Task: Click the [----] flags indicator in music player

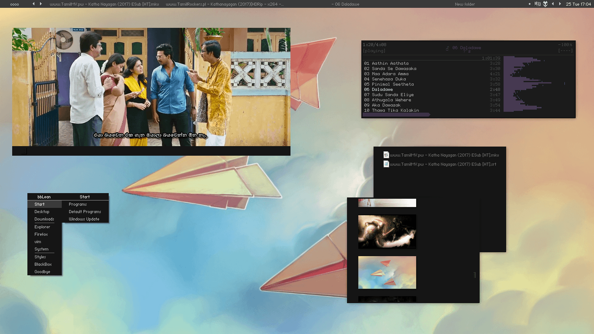Action: point(565,51)
